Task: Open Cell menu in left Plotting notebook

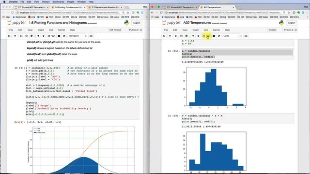Action: (x=51, y=30)
